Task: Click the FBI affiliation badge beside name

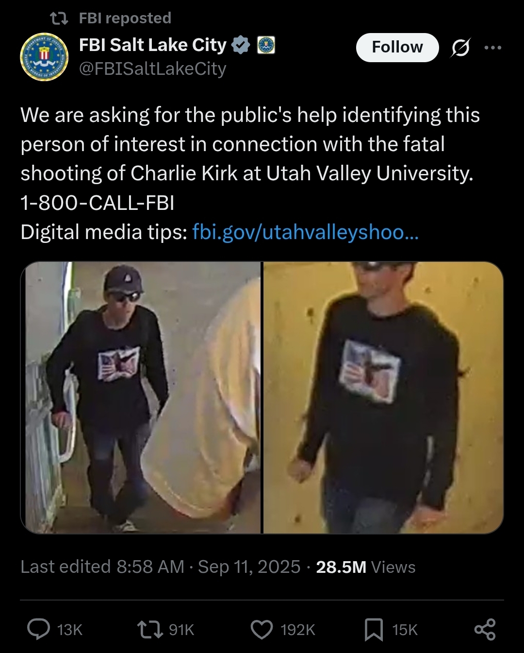Action: click(265, 45)
